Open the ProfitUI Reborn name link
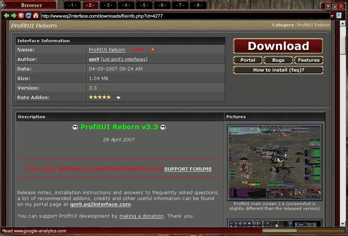The image size is (348, 236). [x=107, y=50]
